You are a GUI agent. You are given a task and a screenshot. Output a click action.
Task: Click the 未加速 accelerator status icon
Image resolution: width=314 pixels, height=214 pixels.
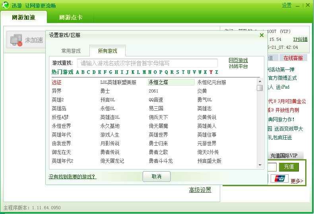coord(16,40)
